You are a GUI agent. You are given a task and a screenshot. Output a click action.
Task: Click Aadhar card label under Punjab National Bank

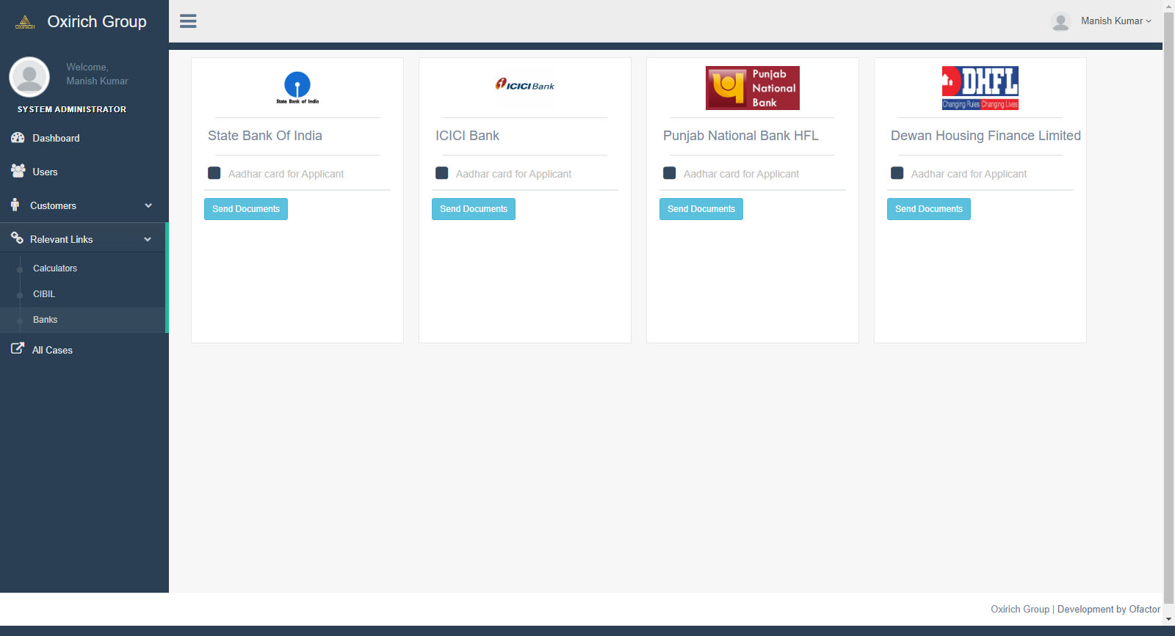(741, 174)
